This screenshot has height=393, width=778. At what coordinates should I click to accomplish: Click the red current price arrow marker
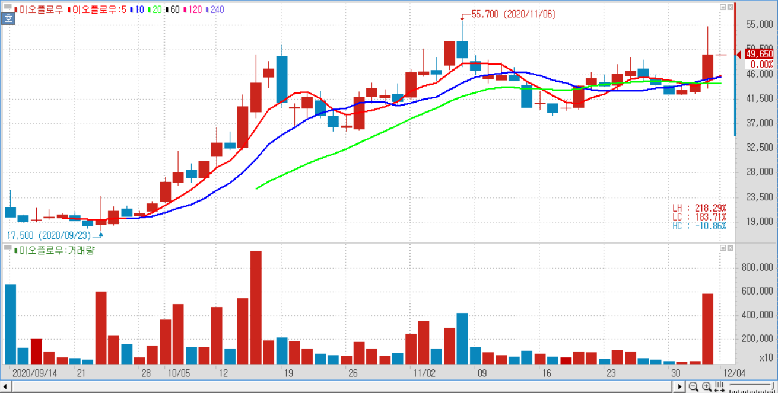pos(739,55)
